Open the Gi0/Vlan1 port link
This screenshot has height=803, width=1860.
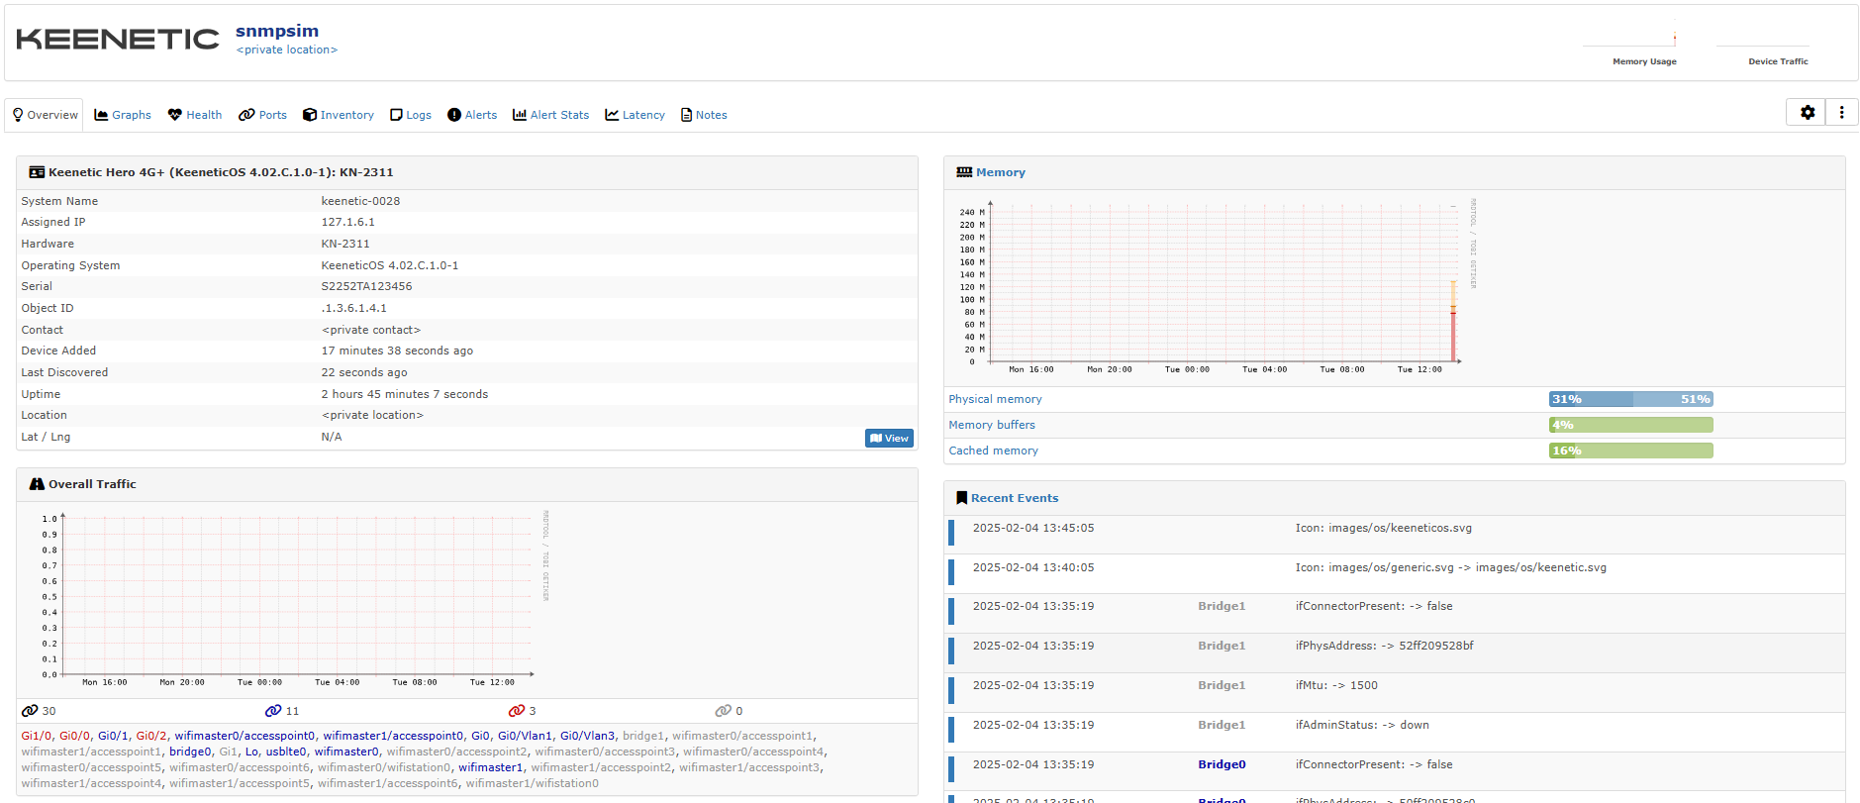pos(525,736)
